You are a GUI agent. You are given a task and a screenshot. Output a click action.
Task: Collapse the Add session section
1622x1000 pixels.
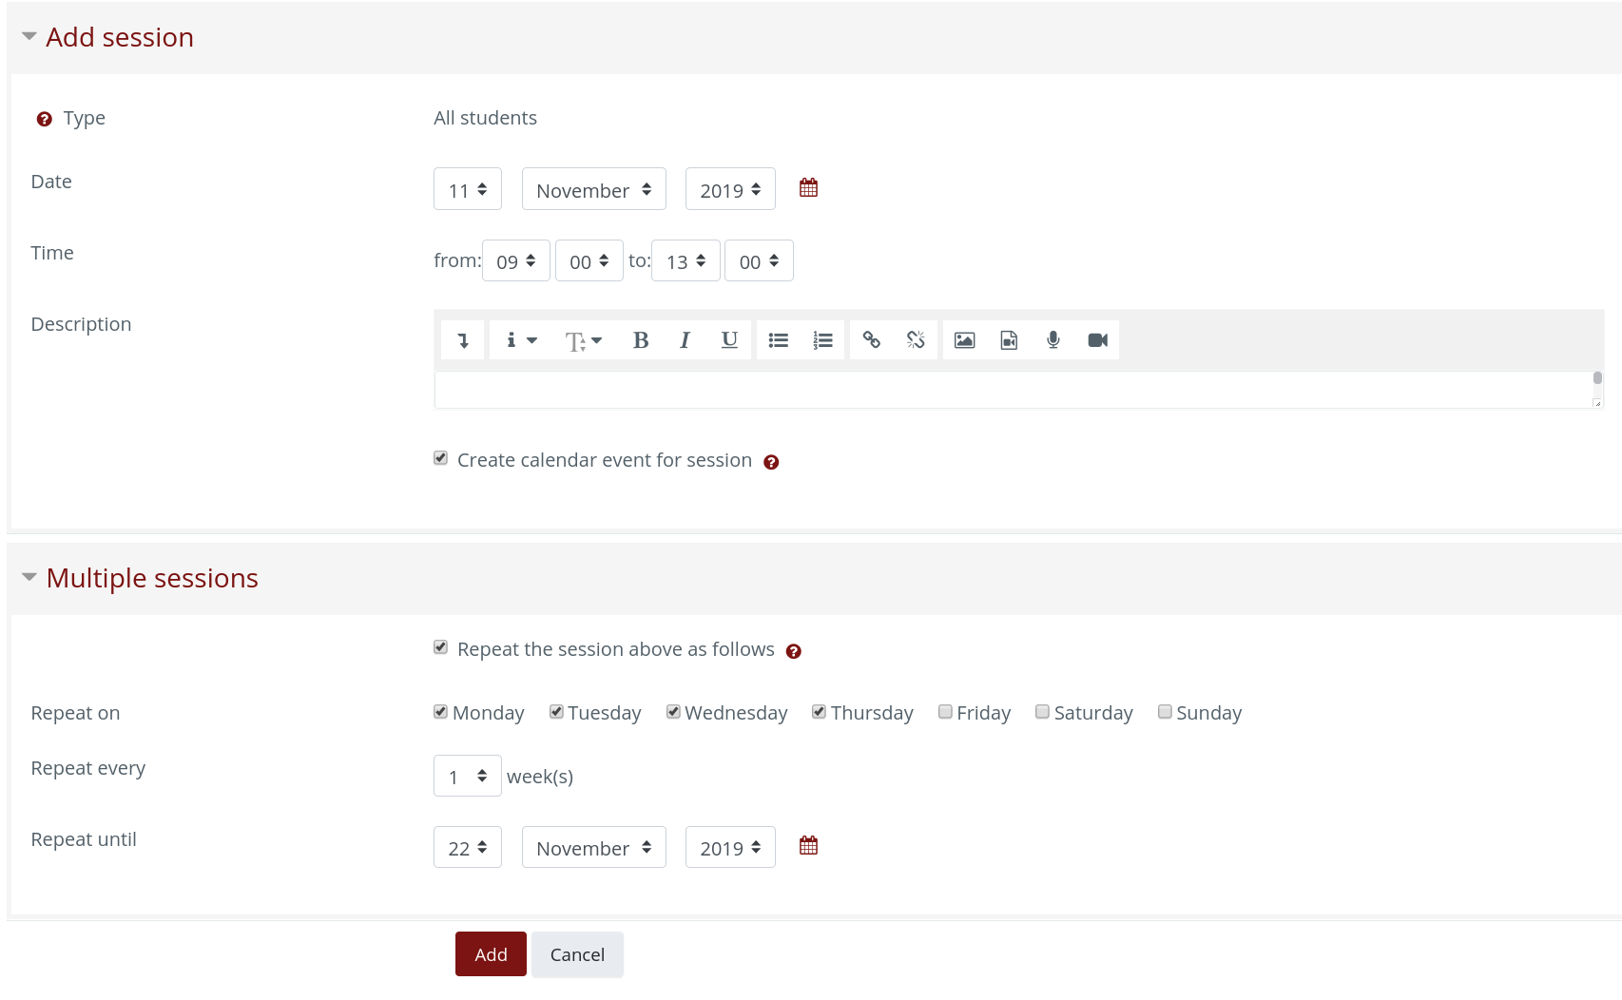point(29,37)
